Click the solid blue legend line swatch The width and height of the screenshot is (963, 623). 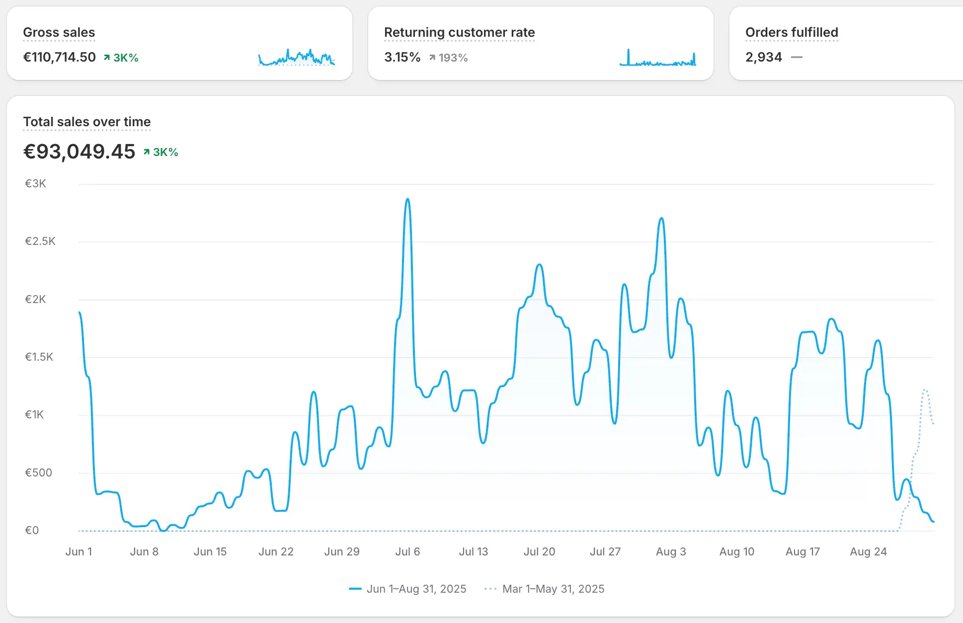[355, 589]
